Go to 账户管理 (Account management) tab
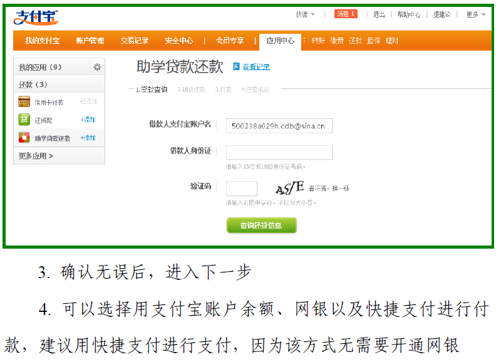The width and height of the screenshot is (496, 362). (x=90, y=41)
